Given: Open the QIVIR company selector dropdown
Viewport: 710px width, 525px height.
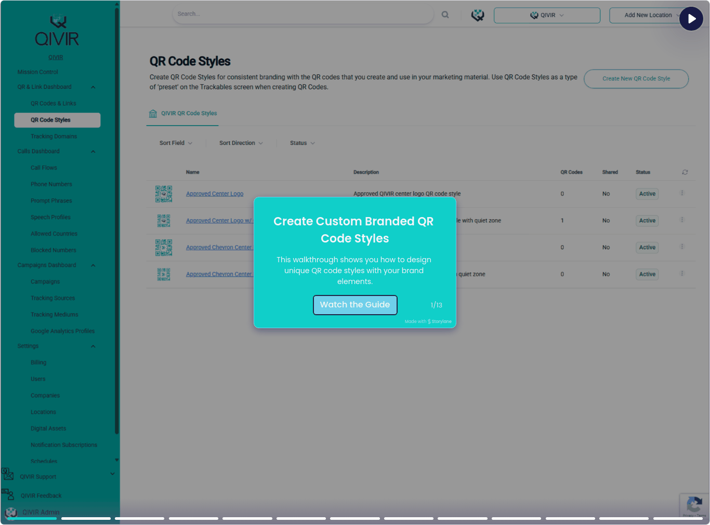Looking at the screenshot, I should click(x=547, y=16).
